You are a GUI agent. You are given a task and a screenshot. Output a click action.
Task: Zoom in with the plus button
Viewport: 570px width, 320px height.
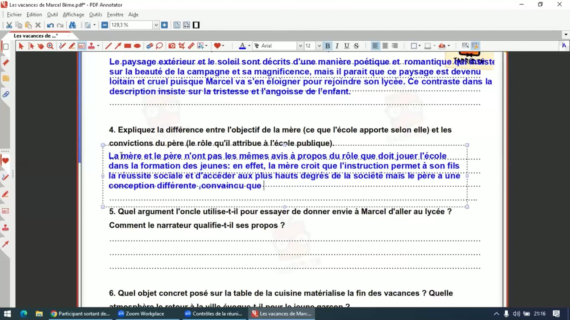pyautogui.click(x=164, y=25)
